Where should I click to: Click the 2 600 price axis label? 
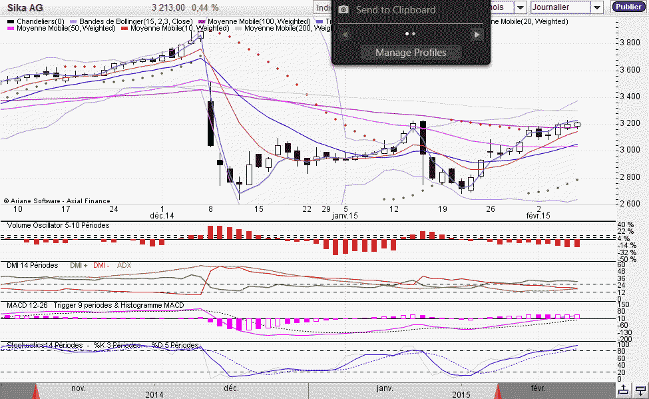pyautogui.click(x=630, y=204)
